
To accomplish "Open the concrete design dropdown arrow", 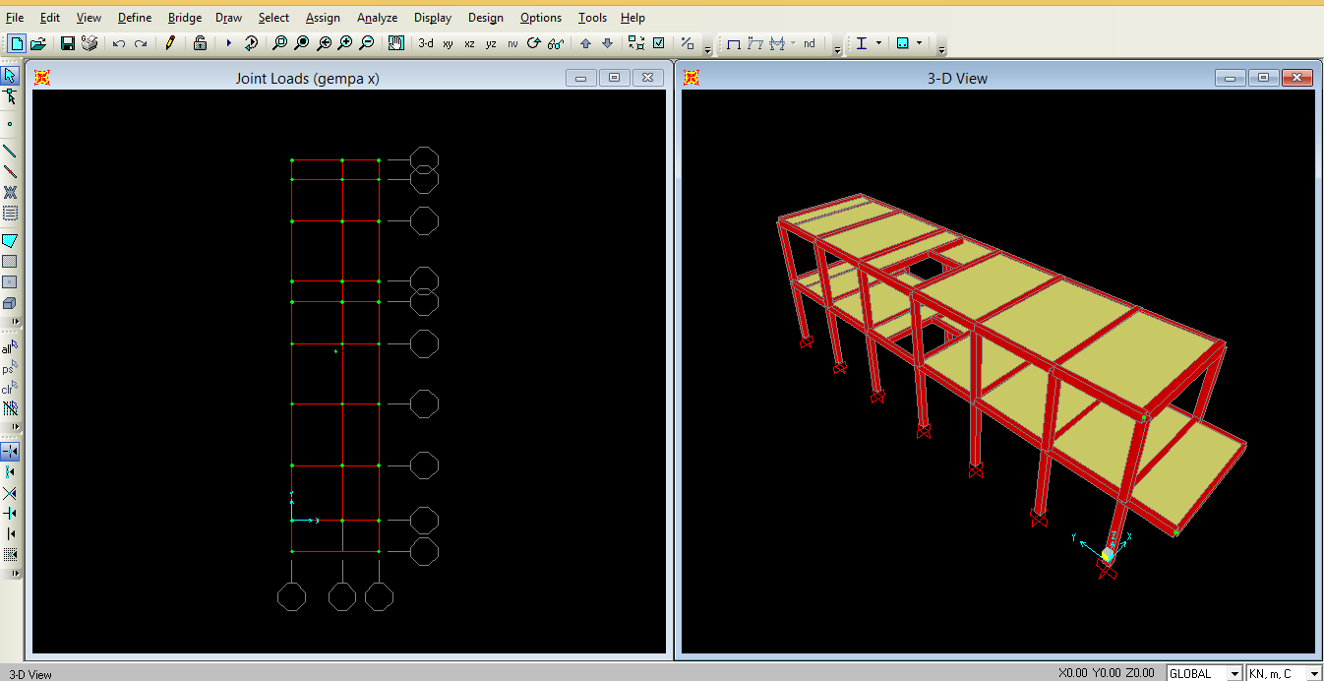I will tap(919, 43).
